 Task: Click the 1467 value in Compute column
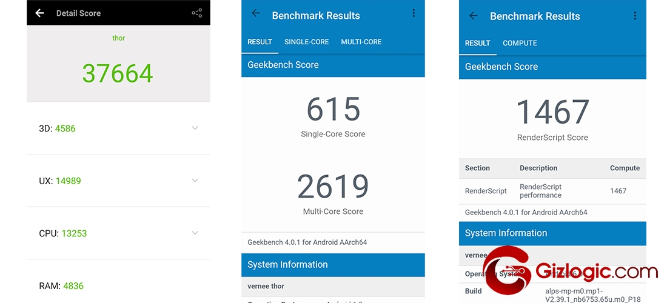pyautogui.click(x=618, y=191)
